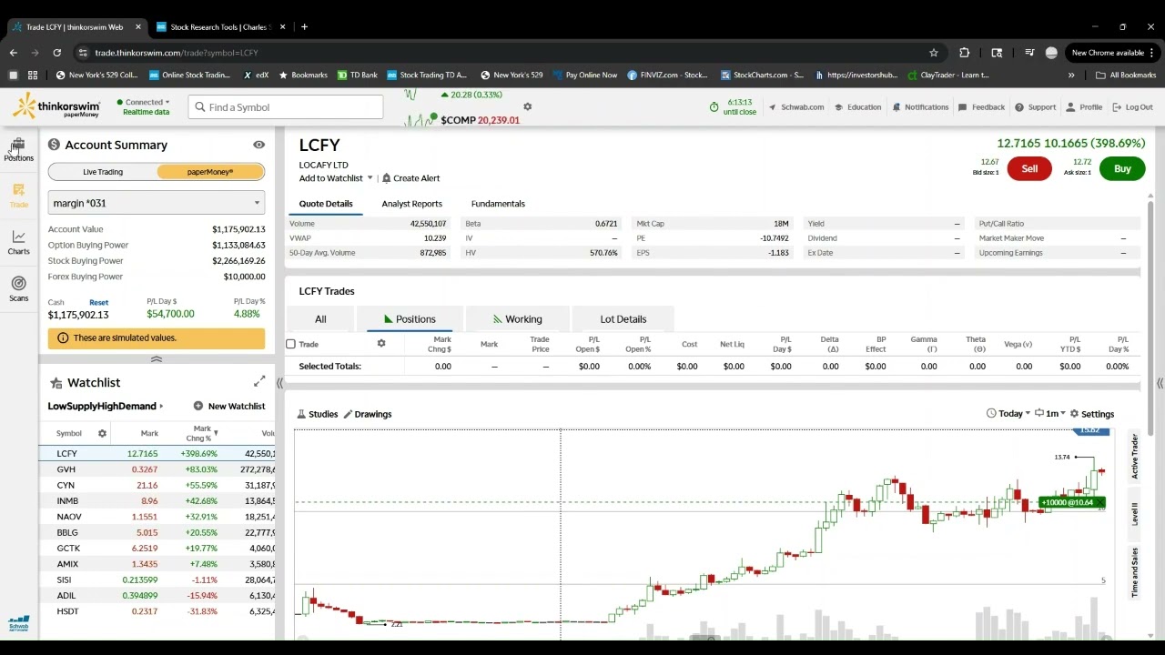1165x655 pixels.
Task: Switch to Live Trading mode
Action: coord(103,172)
